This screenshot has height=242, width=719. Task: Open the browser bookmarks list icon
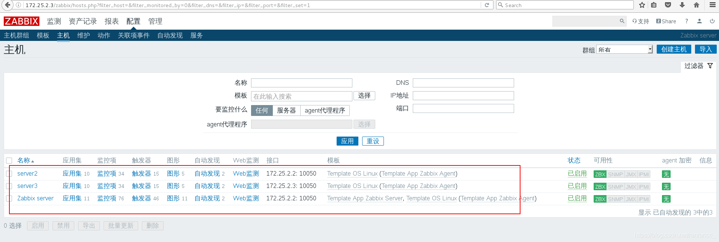pyautogui.click(x=654, y=5)
